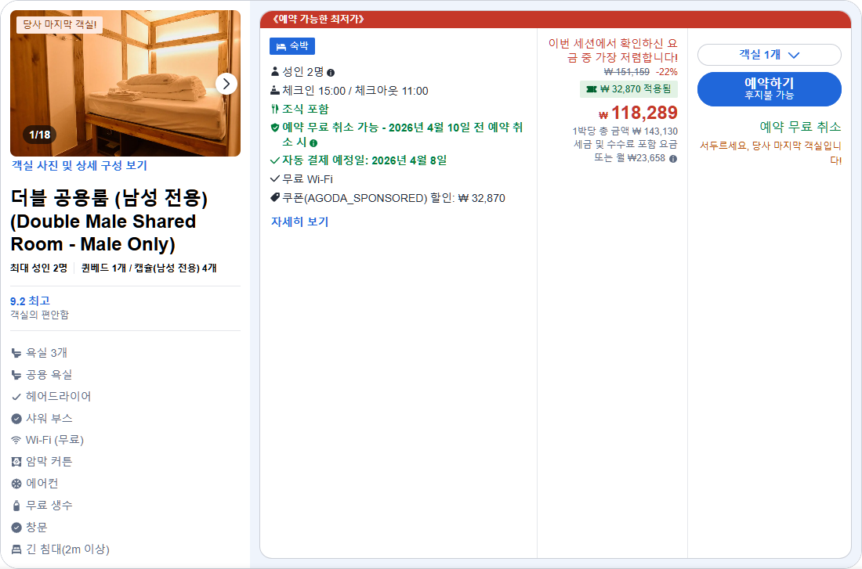862x569 pixels.
Task: Show the next room photo with the arrow
Action: pyautogui.click(x=226, y=84)
